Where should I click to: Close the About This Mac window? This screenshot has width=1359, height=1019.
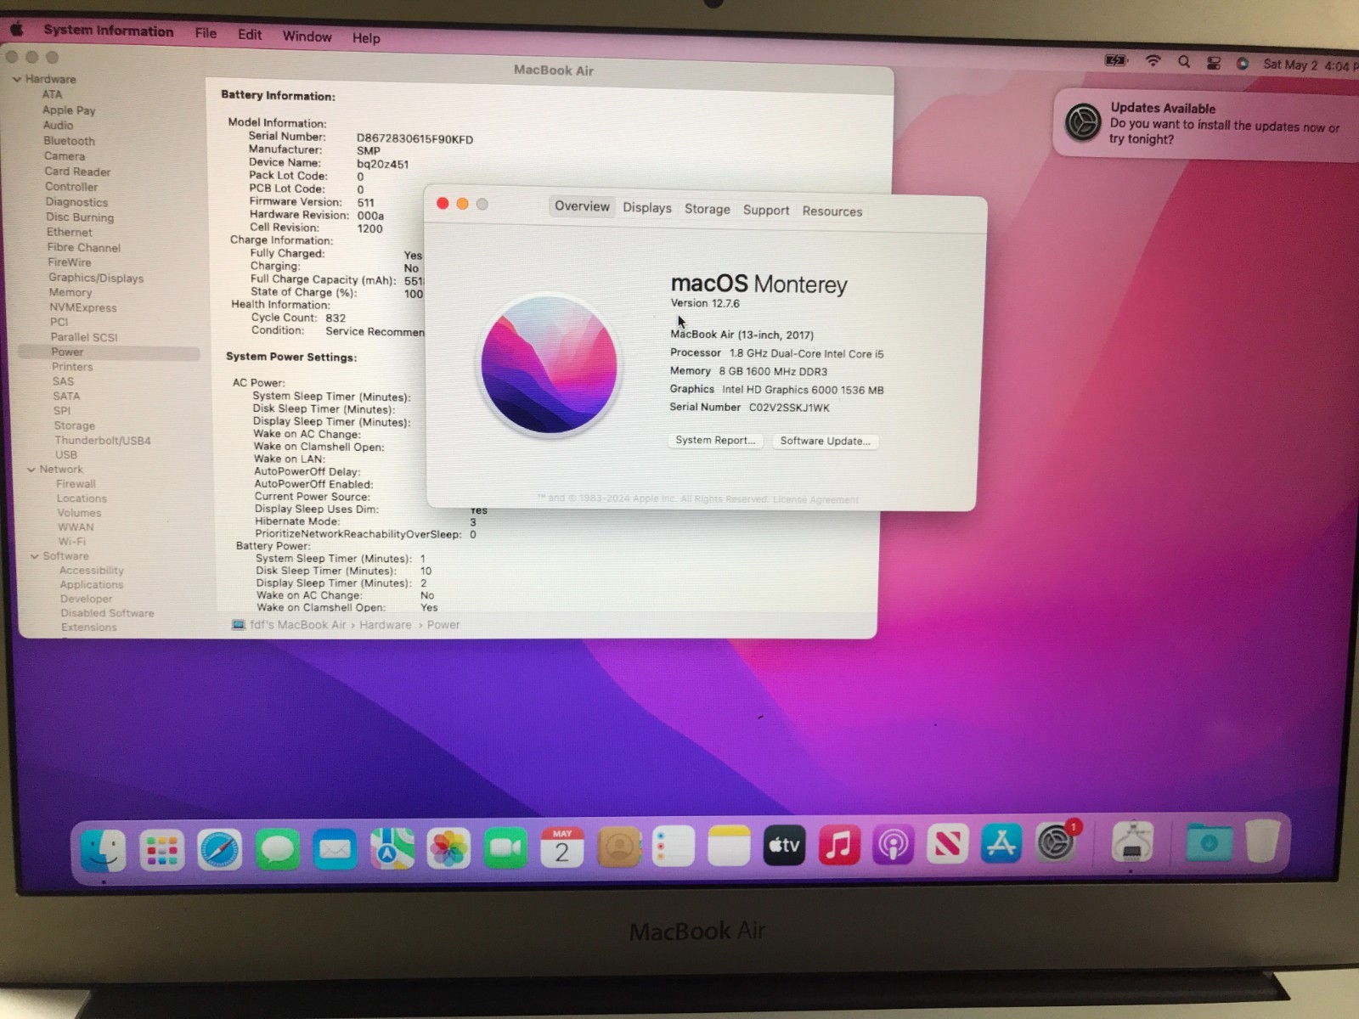[443, 204]
